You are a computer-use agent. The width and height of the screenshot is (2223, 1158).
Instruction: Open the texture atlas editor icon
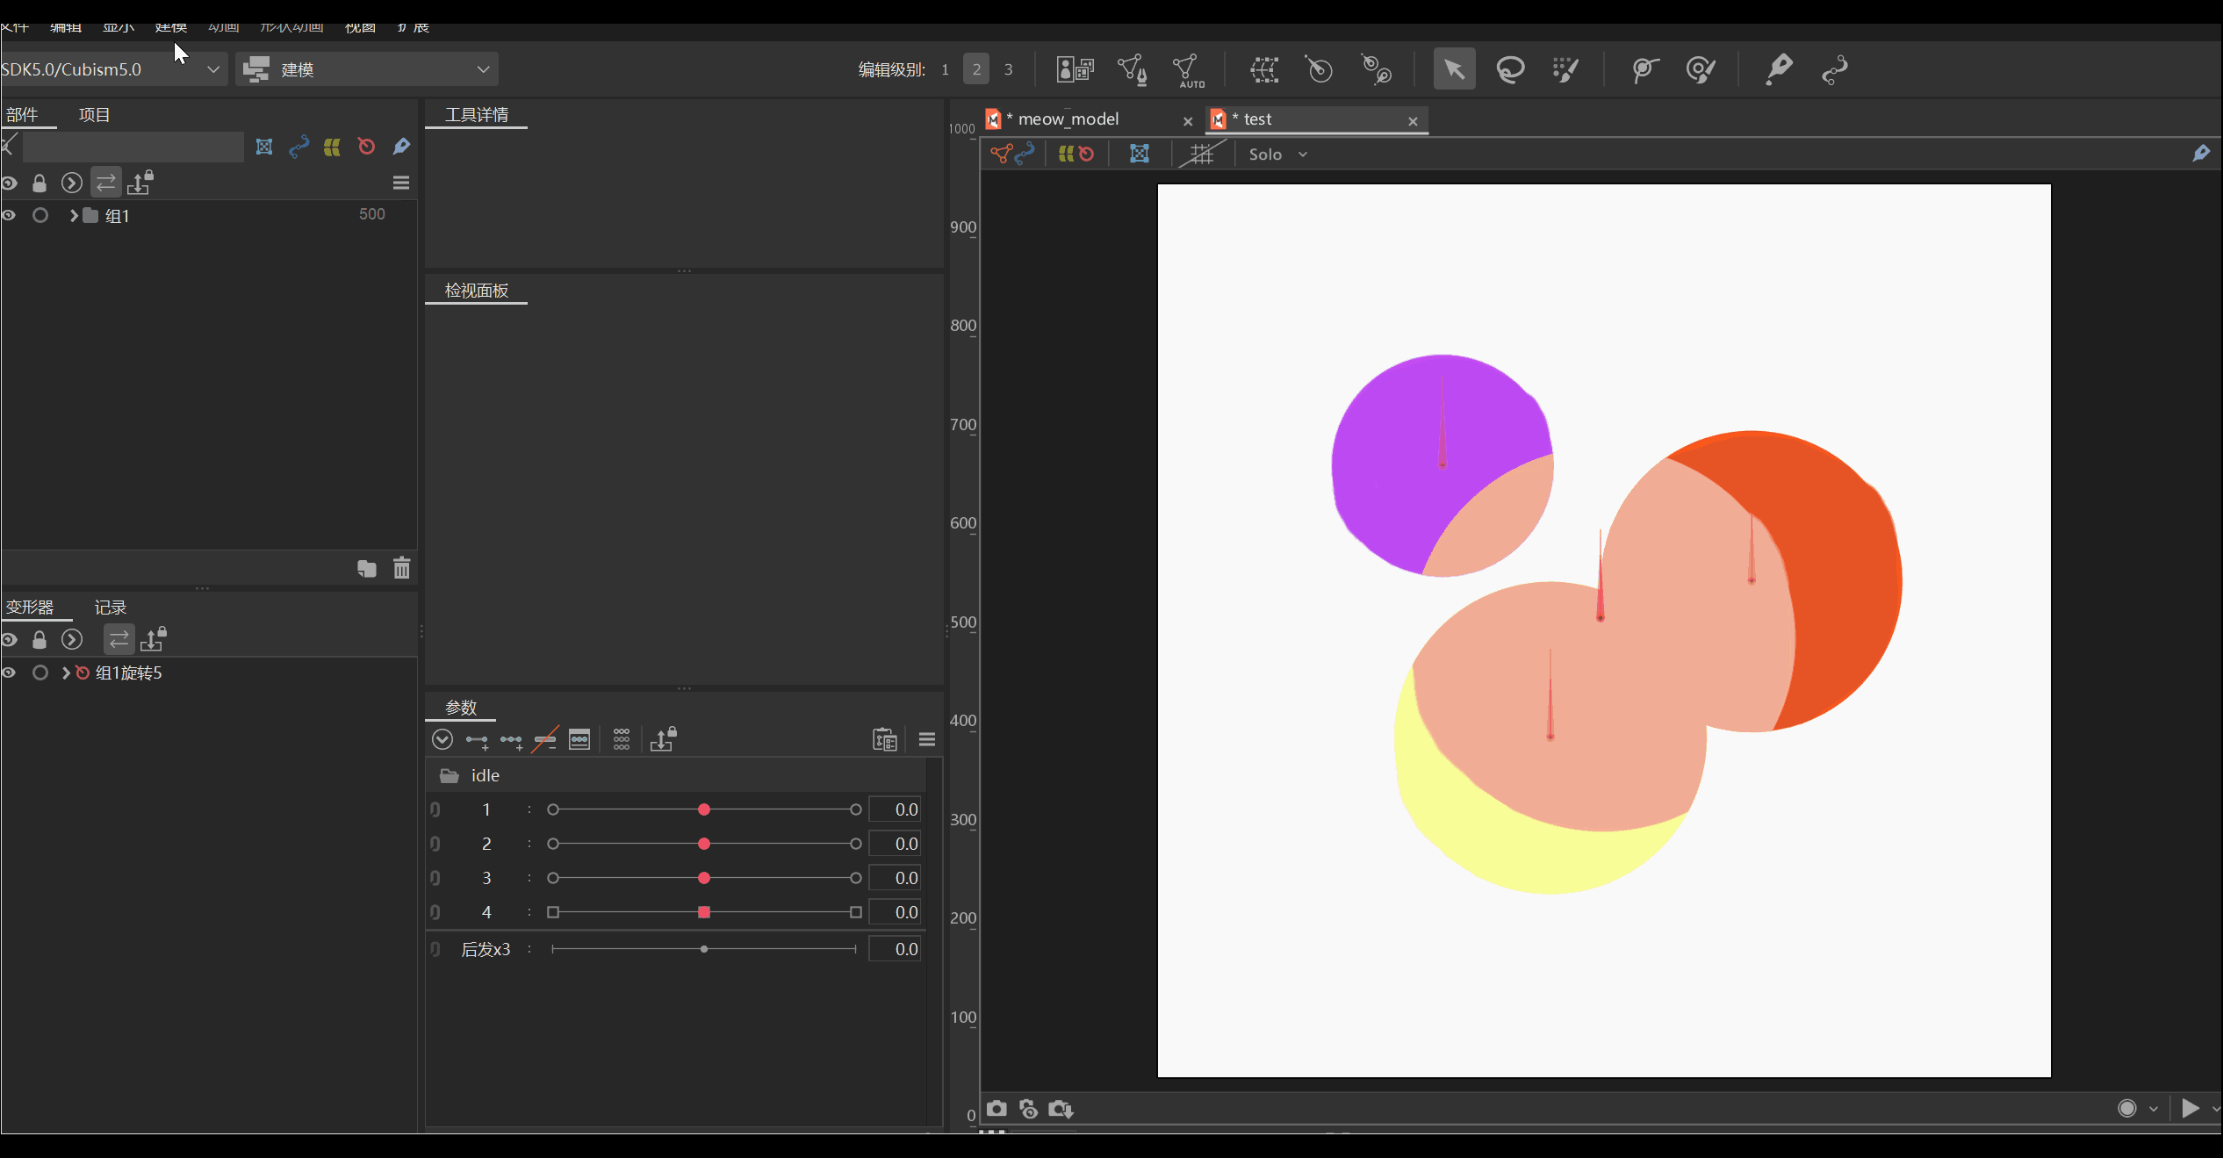click(x=1075, y=69)
